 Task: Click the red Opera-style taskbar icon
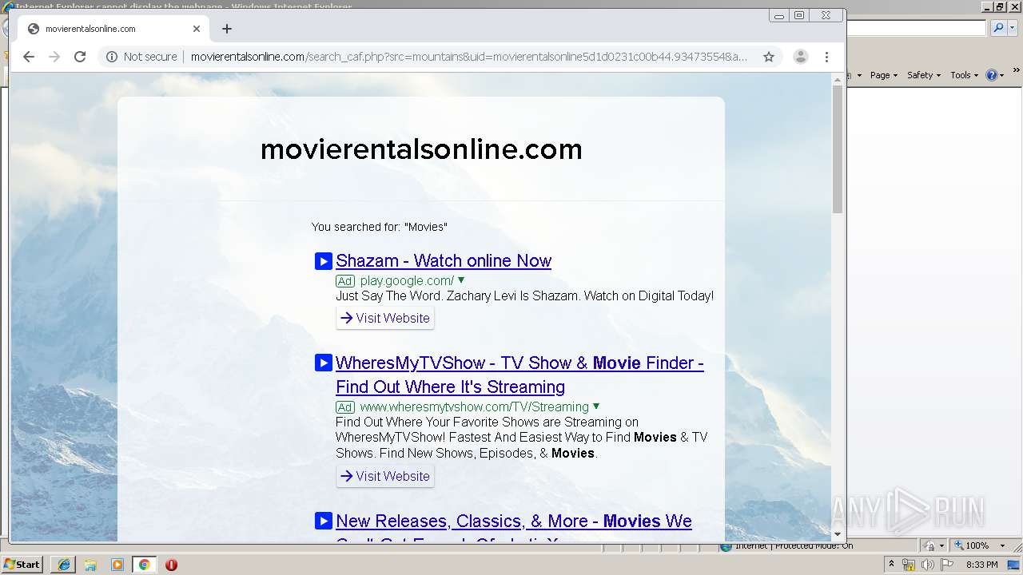point(171,565)
